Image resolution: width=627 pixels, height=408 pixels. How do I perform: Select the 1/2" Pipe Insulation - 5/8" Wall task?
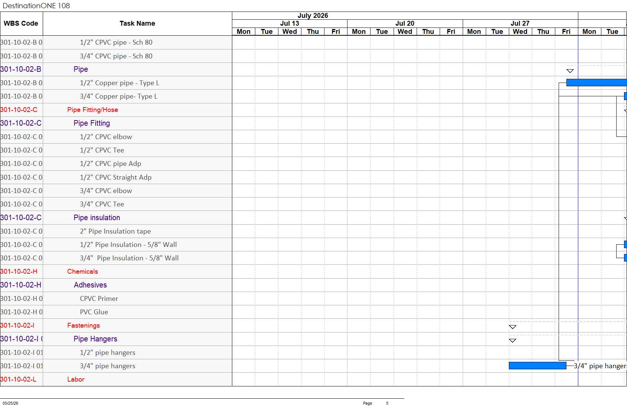(x=128, y=245)
